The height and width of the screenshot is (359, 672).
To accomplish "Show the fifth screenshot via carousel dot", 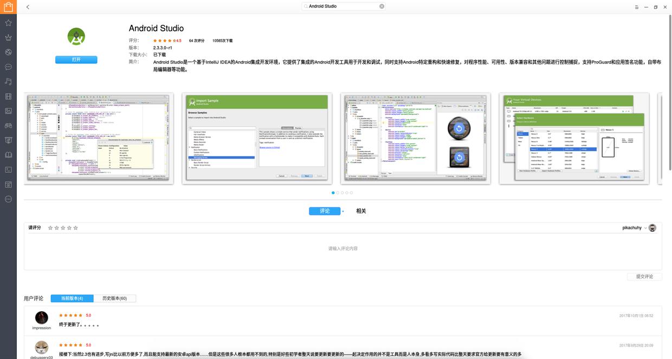I will (351, 193).
